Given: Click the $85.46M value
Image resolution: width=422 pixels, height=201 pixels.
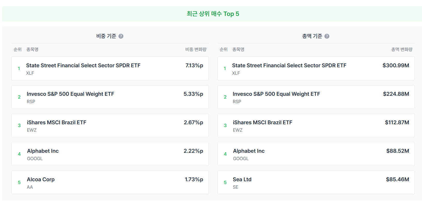Looking at the screenshot, I should point(398,179).
